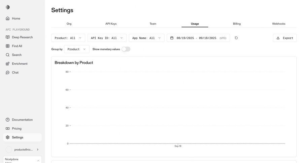Click the app logo icon in sidebar

point(8,7)
